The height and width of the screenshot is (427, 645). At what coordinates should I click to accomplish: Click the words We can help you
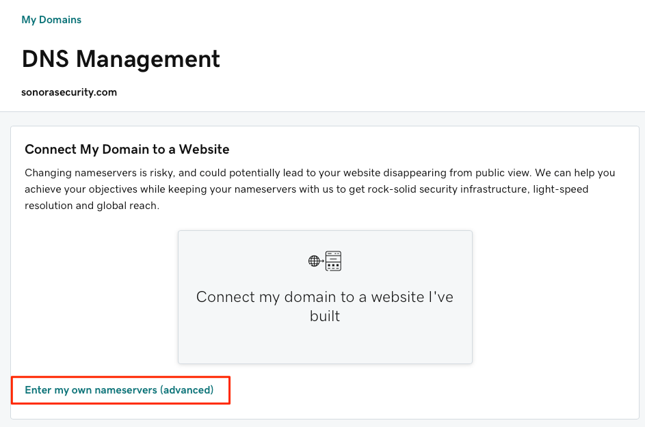pyautogui.click(x=575, y=173)
